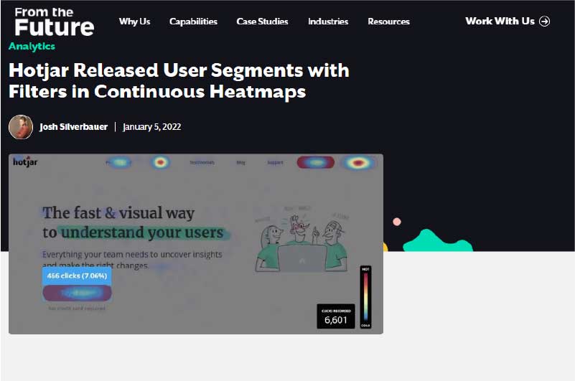This screenshot has width=575, height=381.
Task: Click the hot-to-cold heatmap color scale
Action: (365, 297)
